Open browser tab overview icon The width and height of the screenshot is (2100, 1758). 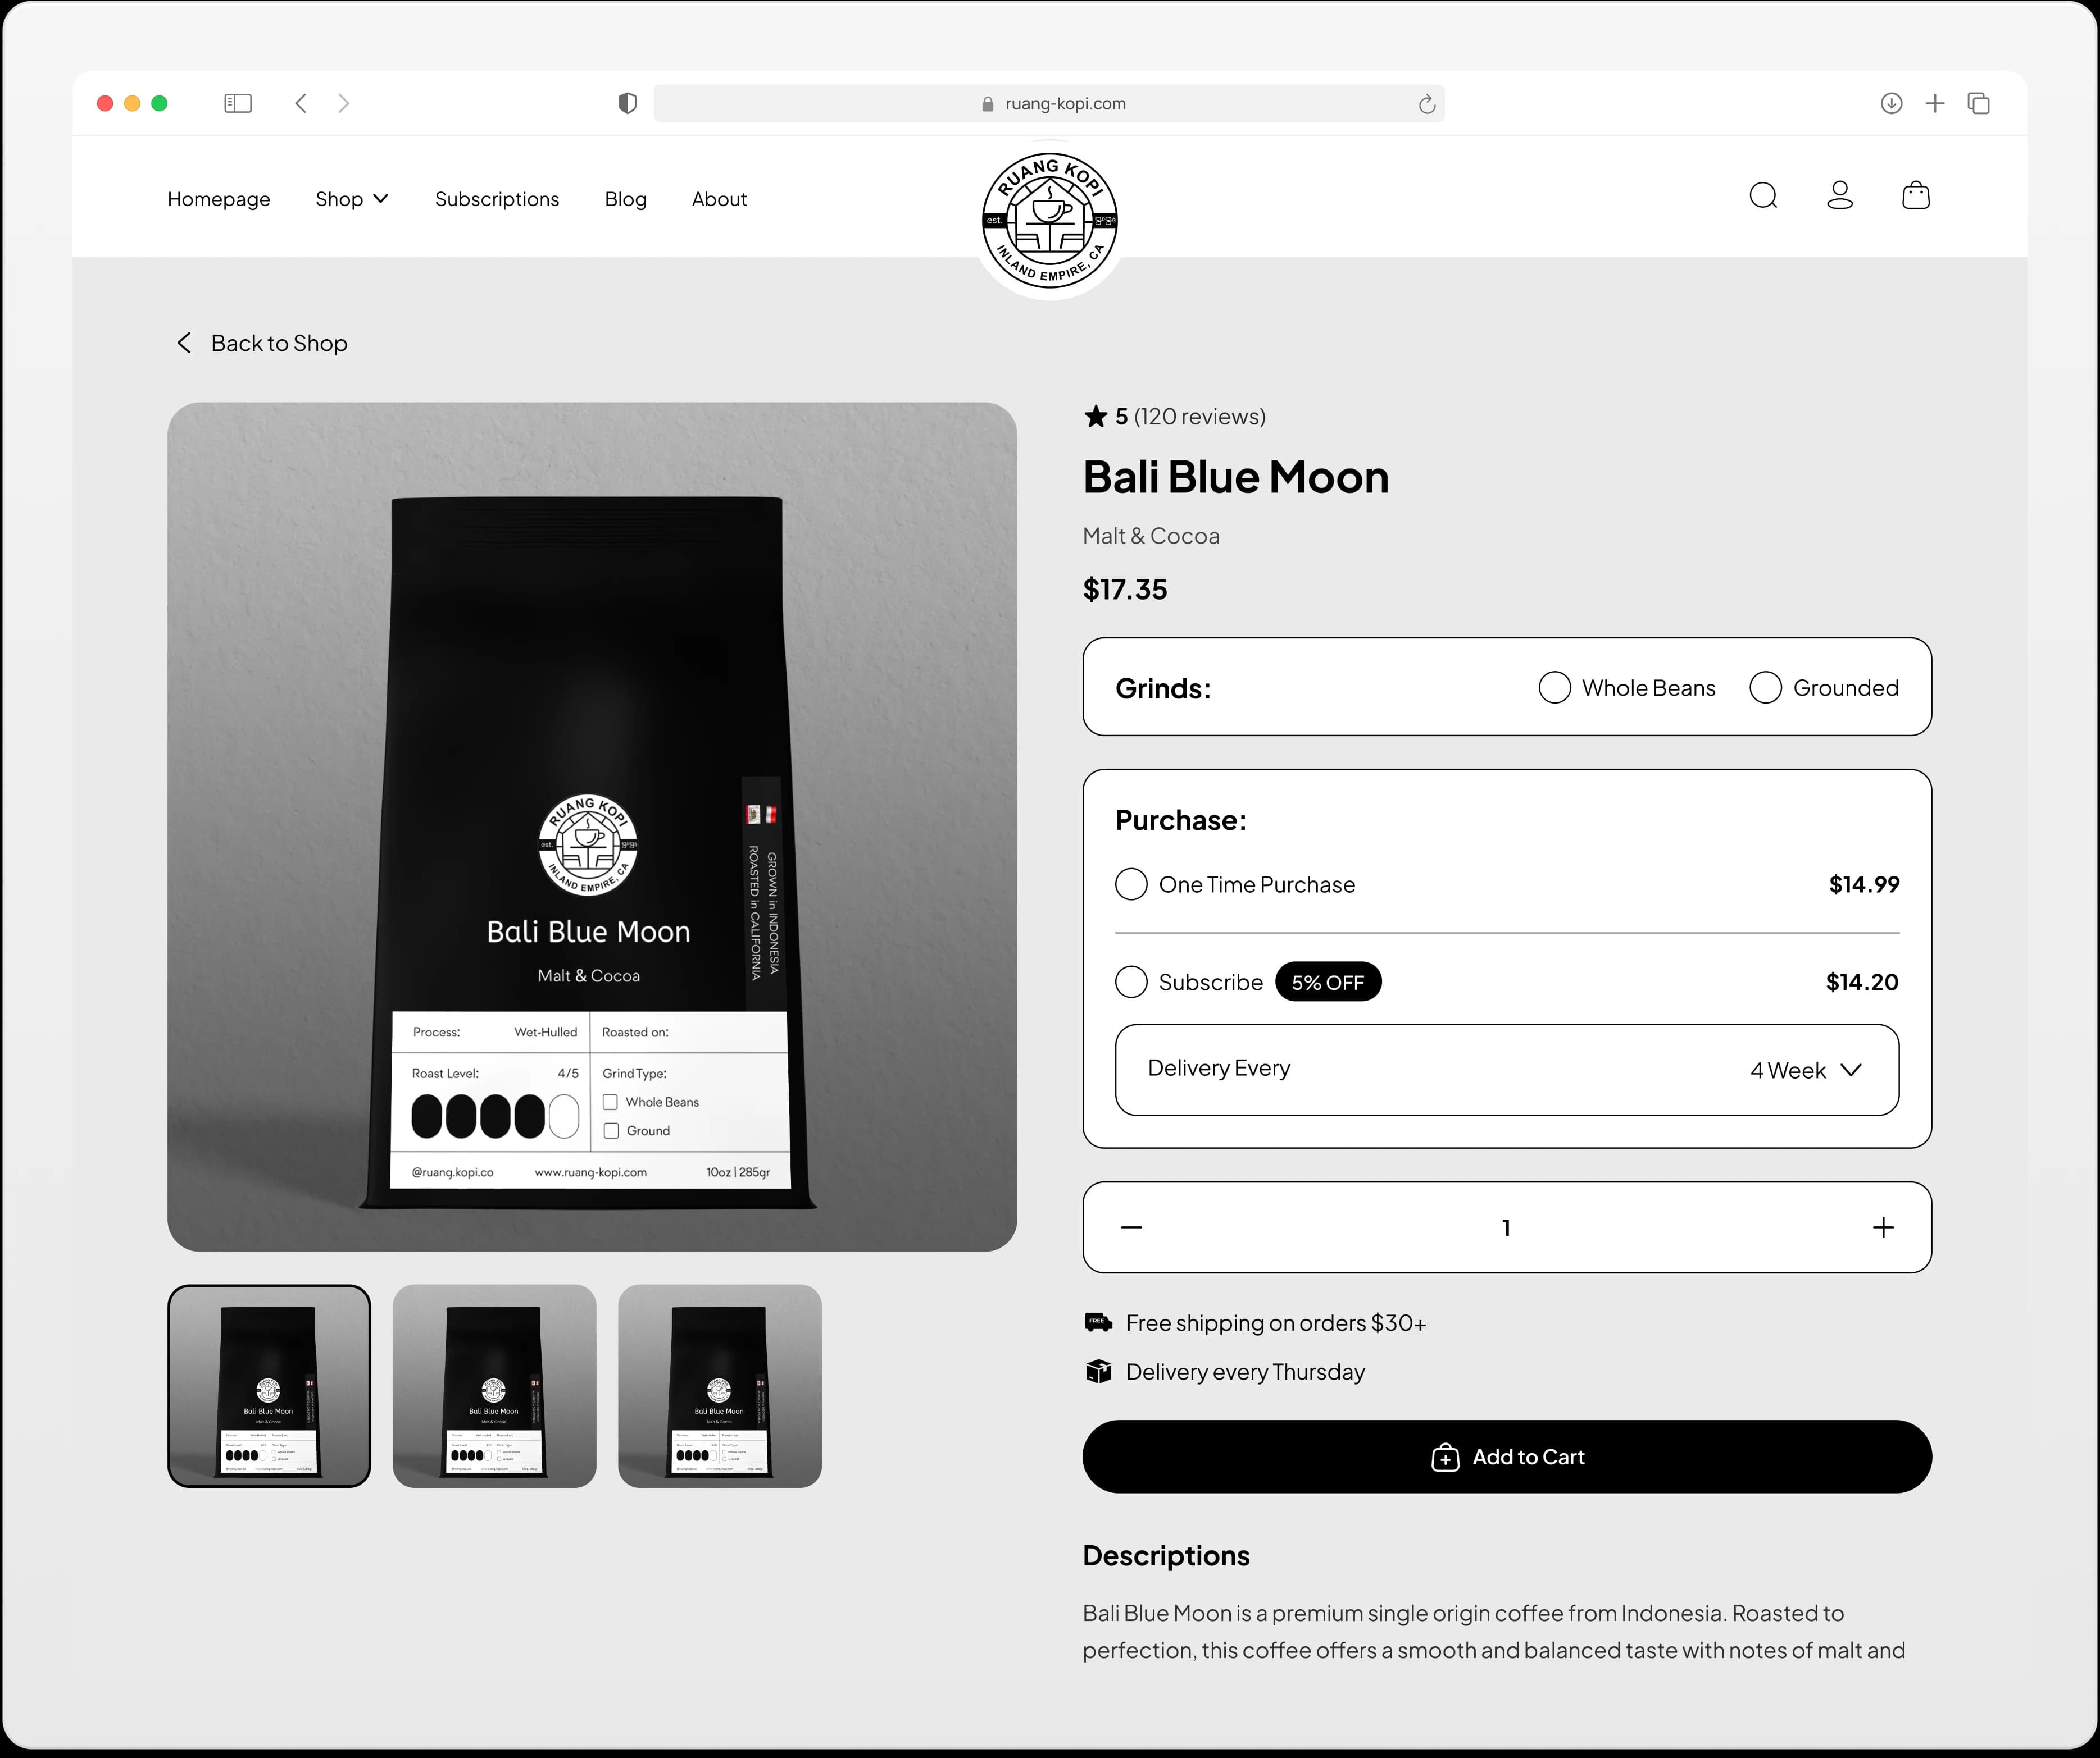[1978, 103]
